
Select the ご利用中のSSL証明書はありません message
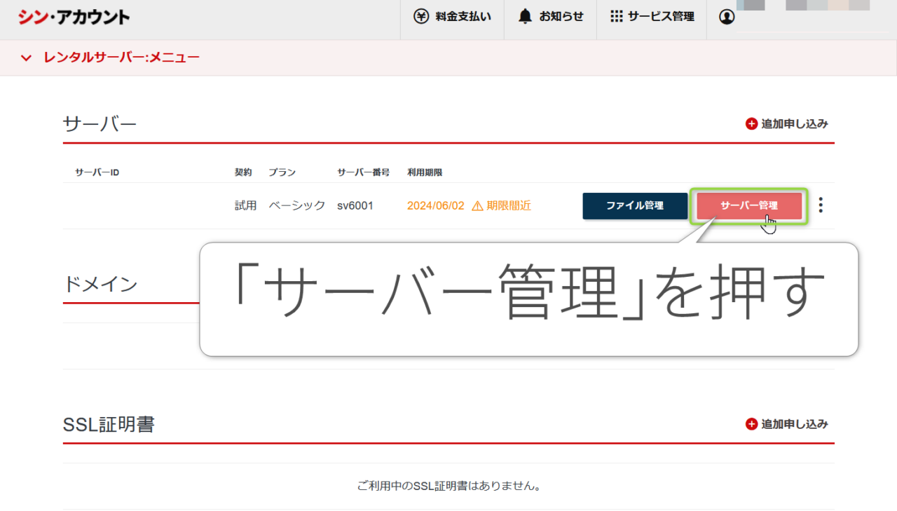pos(448,486)
